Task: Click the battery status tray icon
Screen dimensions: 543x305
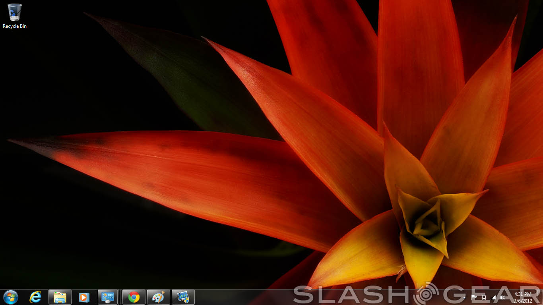Action: (x=484, y=297)
